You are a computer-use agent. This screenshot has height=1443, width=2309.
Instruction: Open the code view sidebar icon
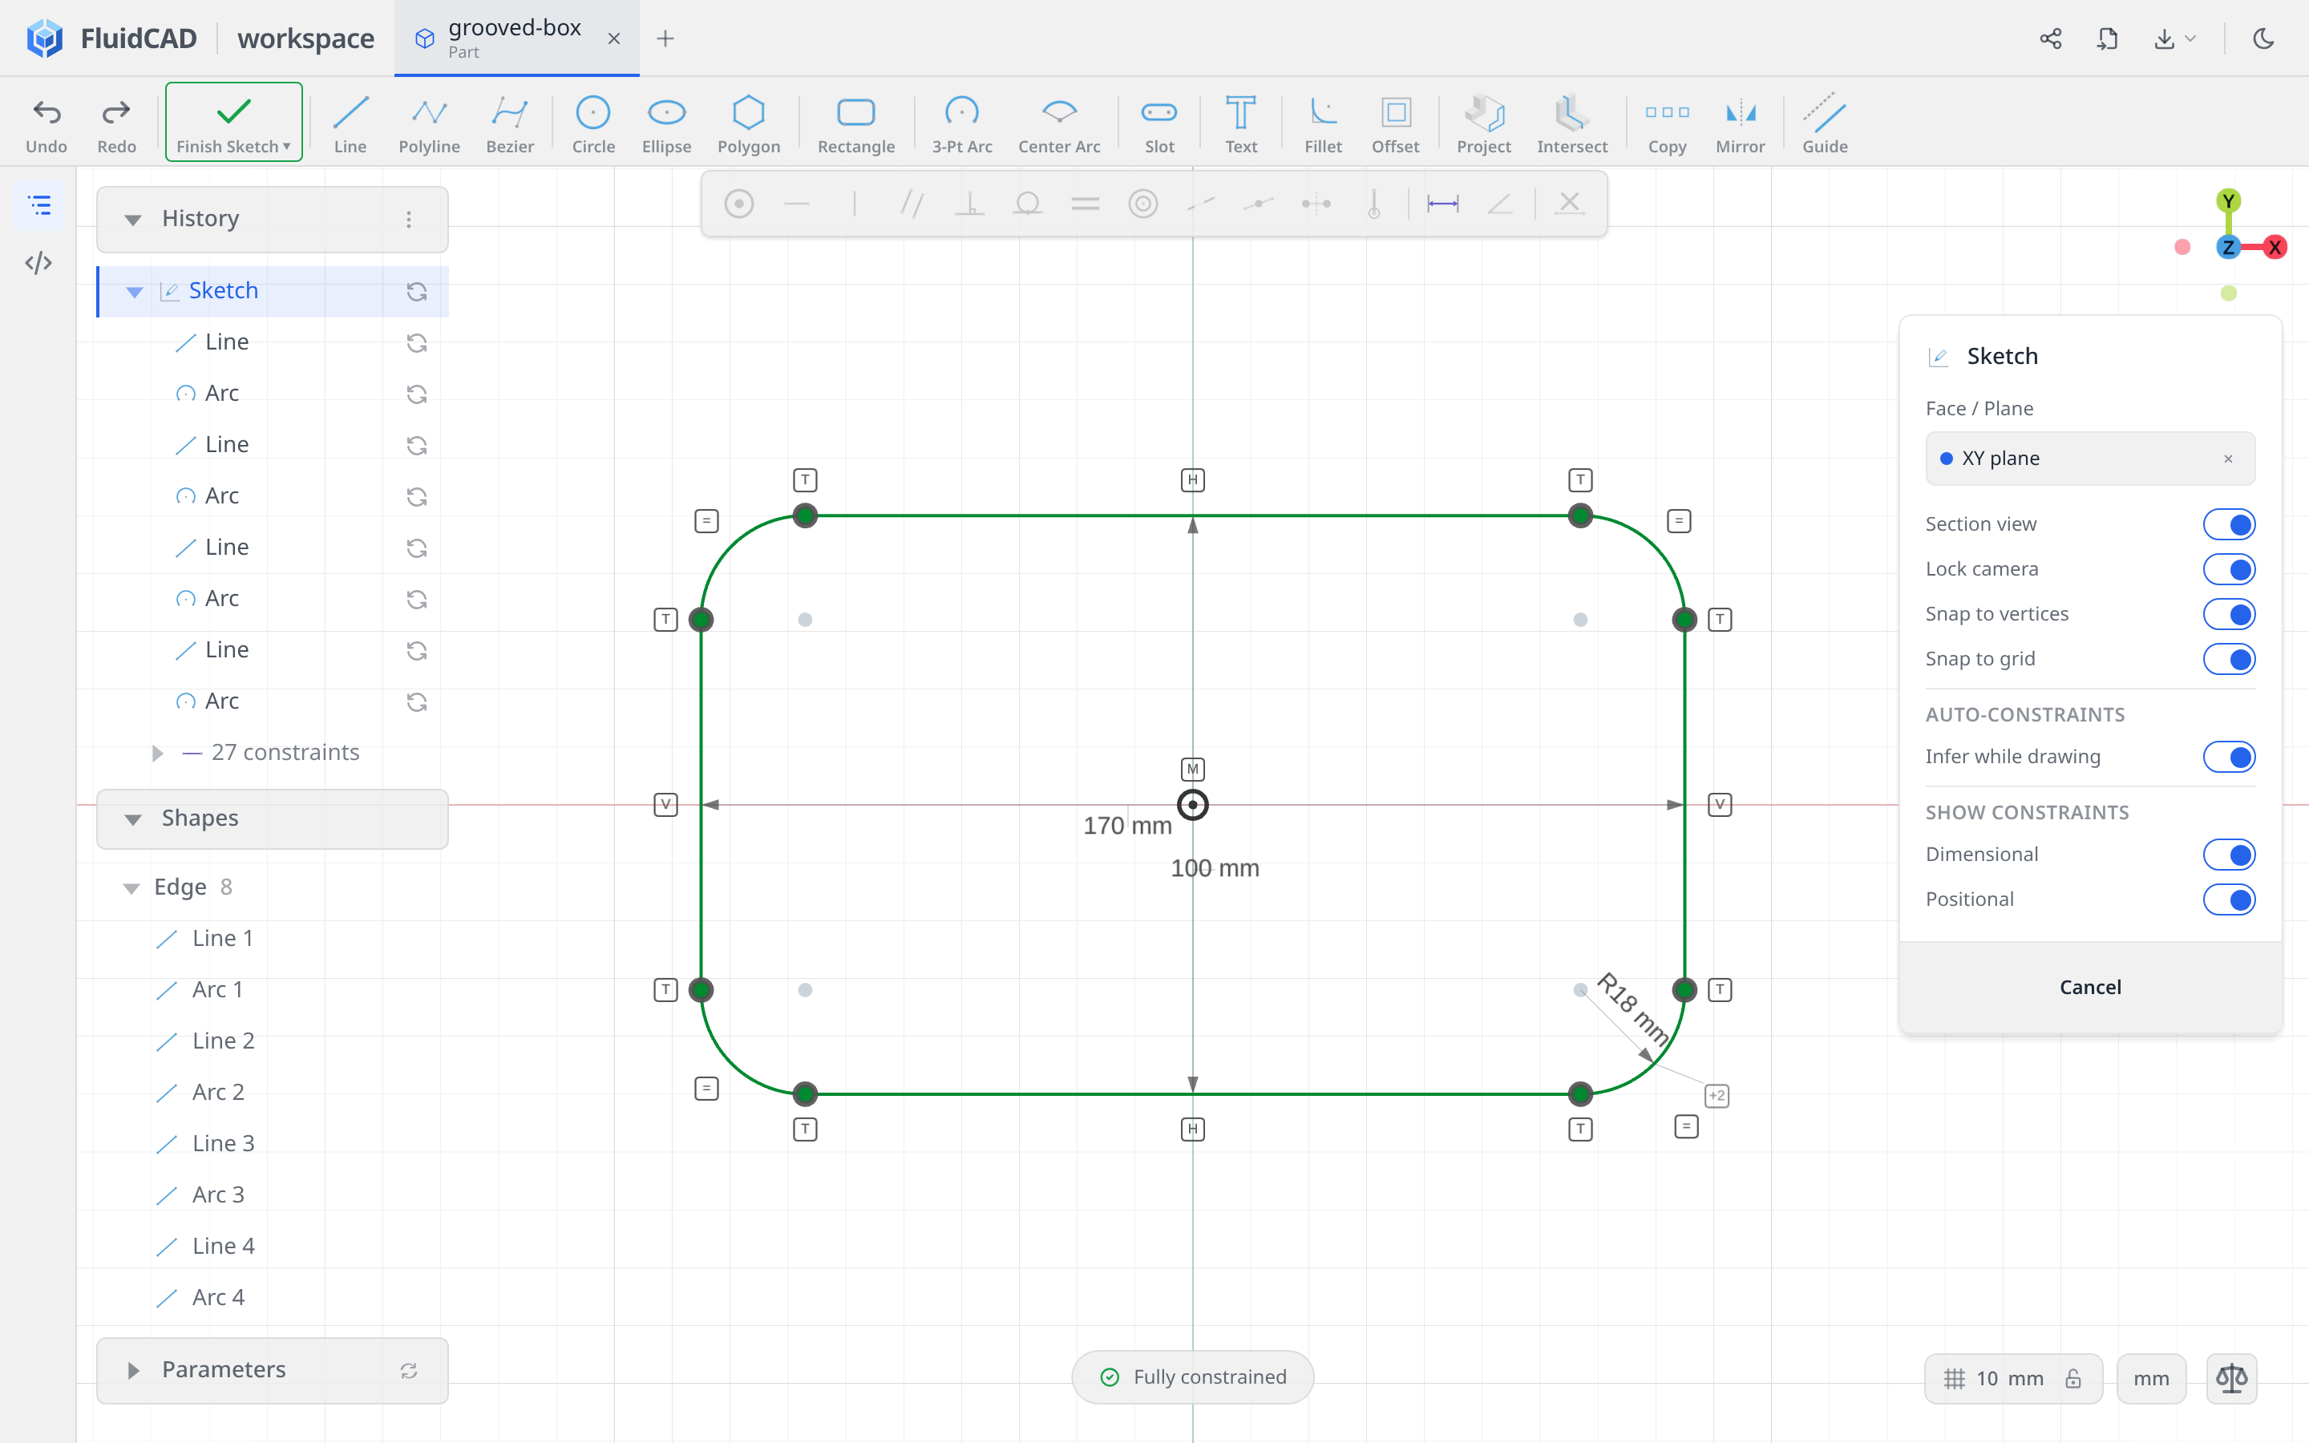[x=39, y=262]
